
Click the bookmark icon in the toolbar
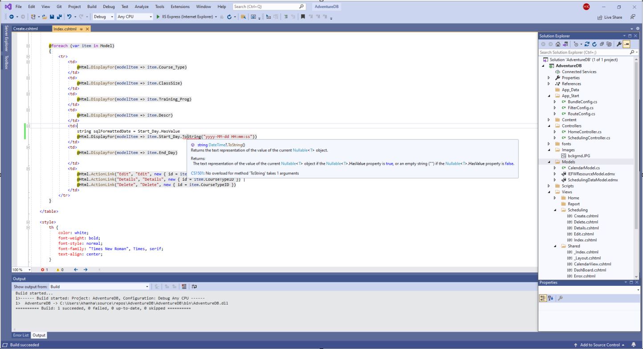coord(303,17)
